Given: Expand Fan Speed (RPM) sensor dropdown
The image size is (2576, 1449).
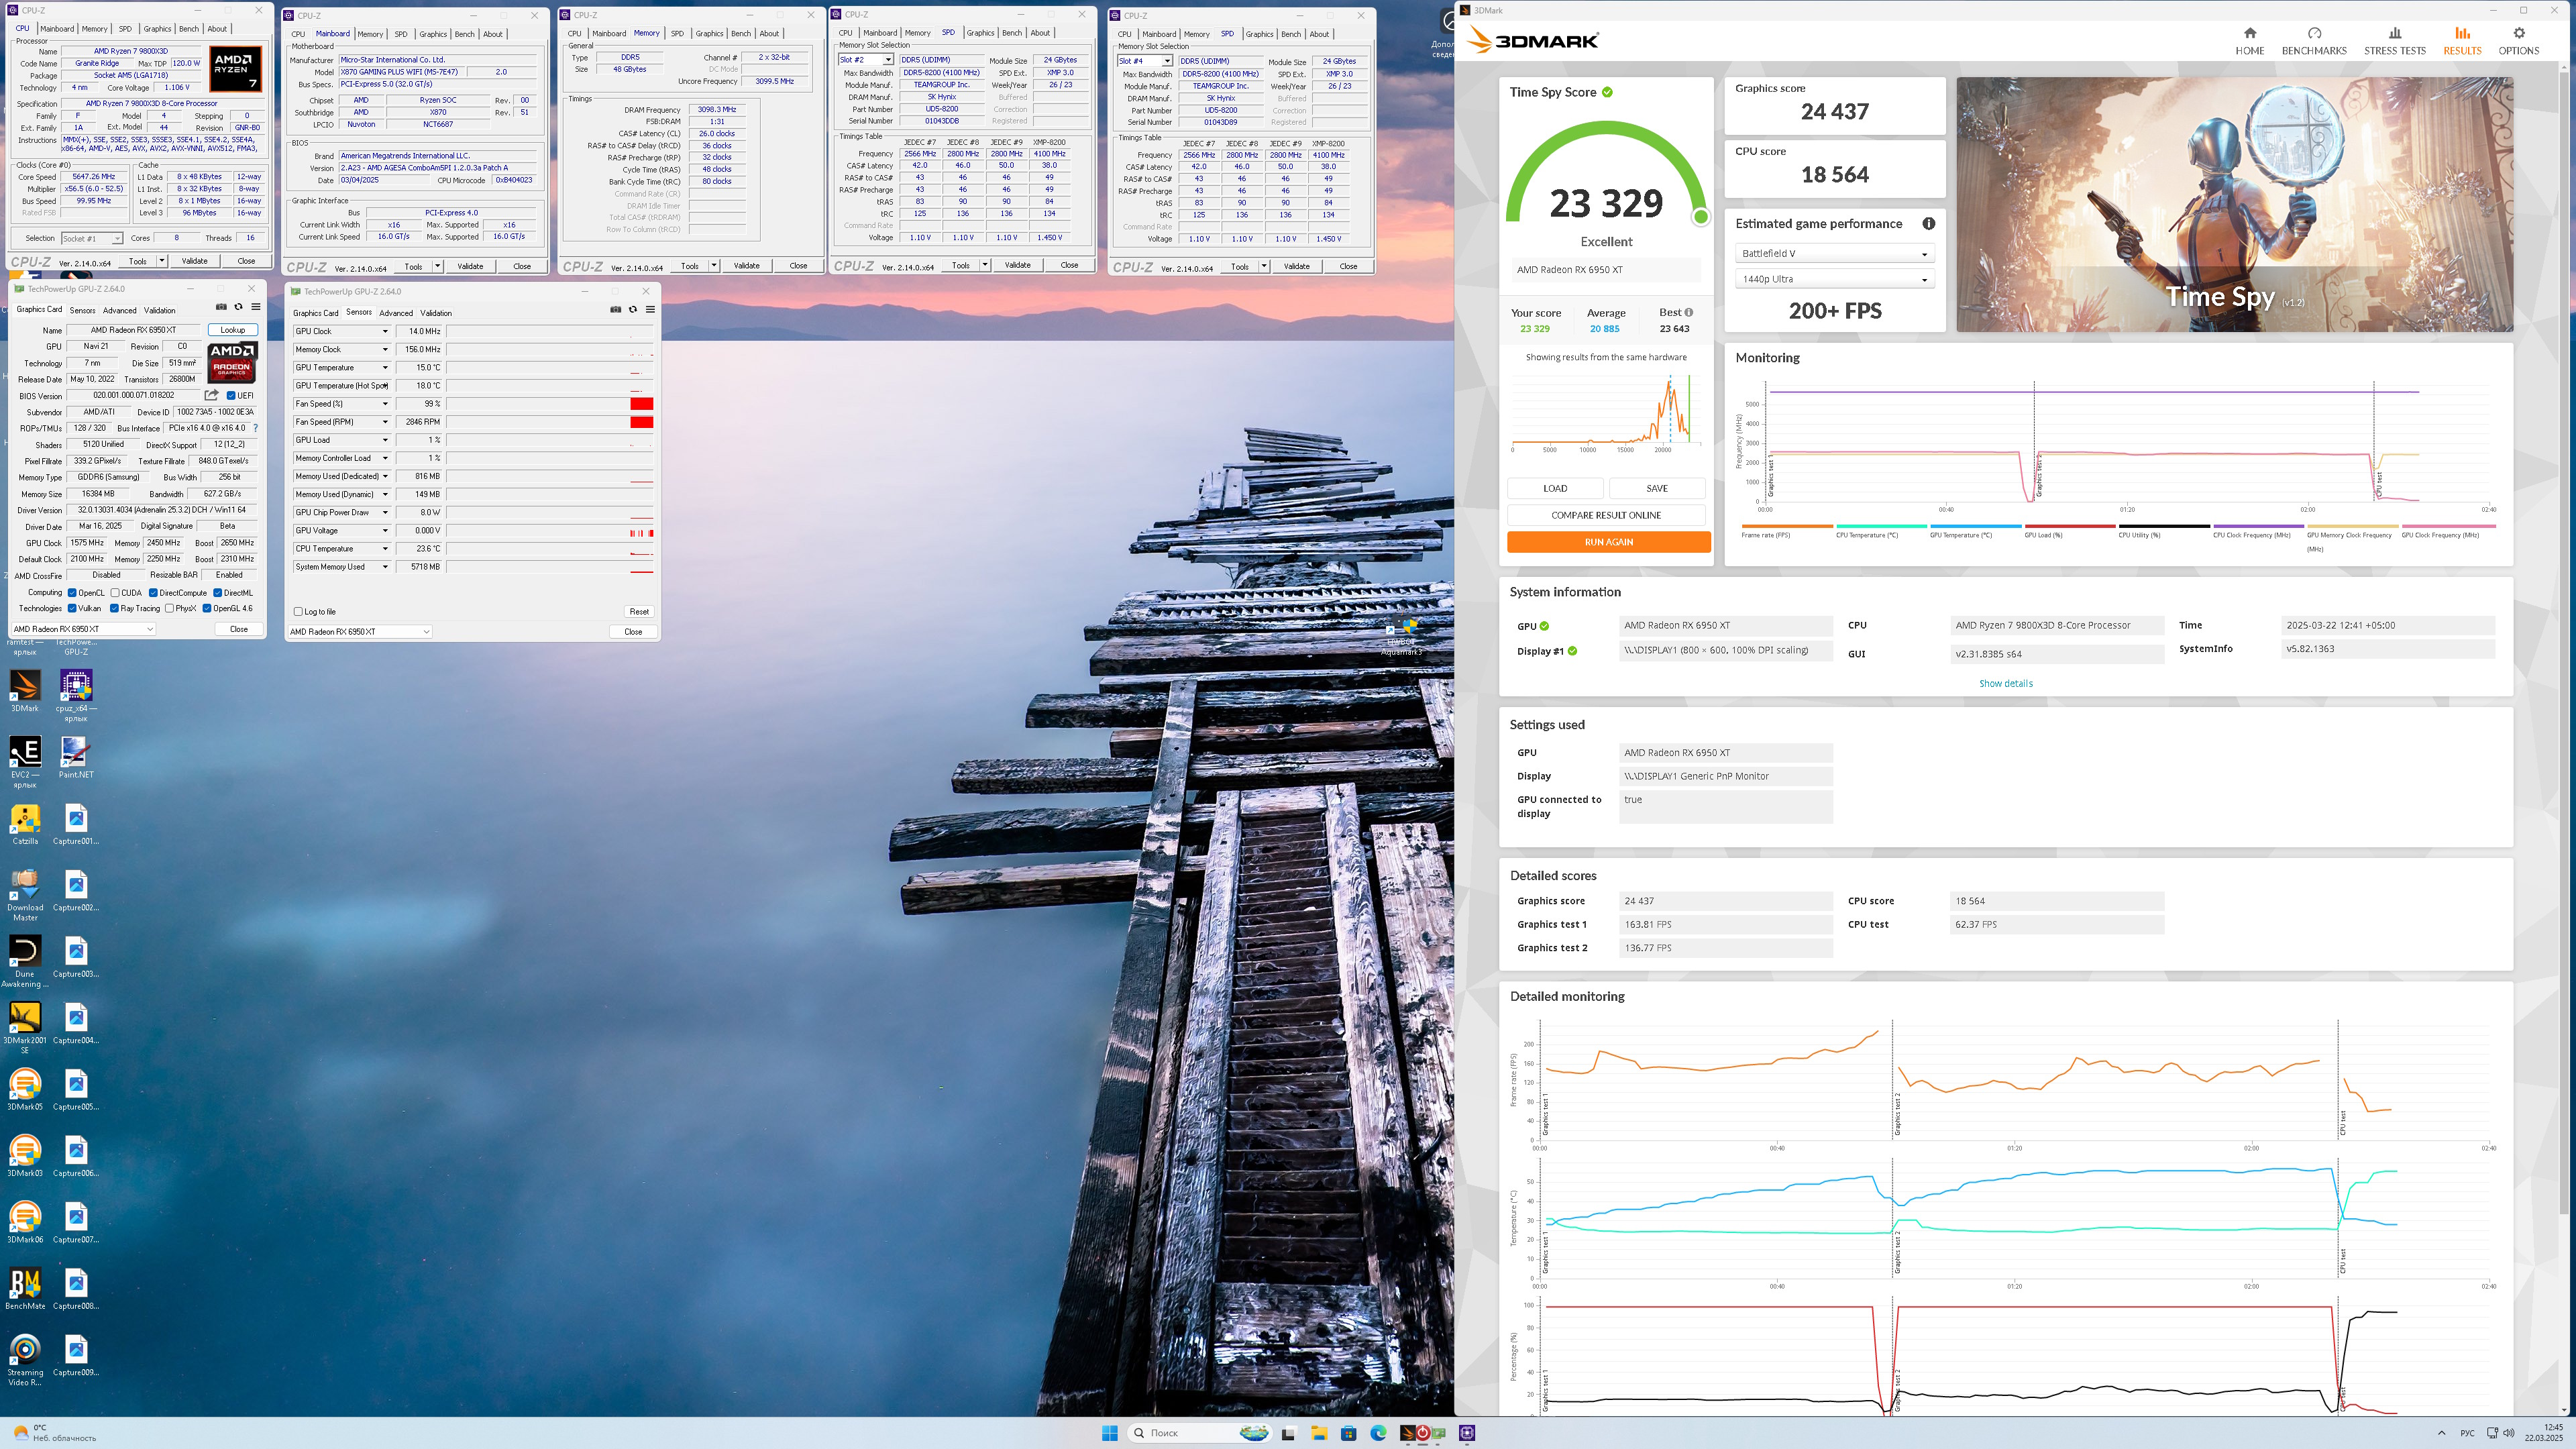Looking at the screenshot, I should [x=385, y=422].
